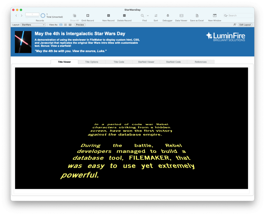Minimize the StarWarsDay window
The width and height of the screenshot is (265, 215).
(17, 10)
